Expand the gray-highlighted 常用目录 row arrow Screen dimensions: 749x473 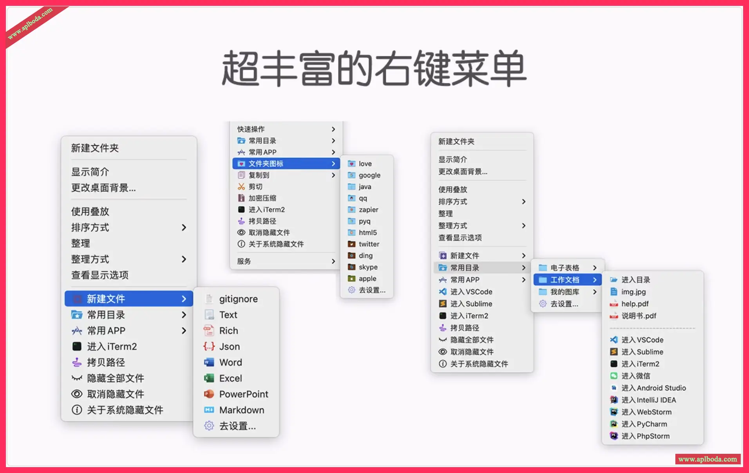click(524, 268)
